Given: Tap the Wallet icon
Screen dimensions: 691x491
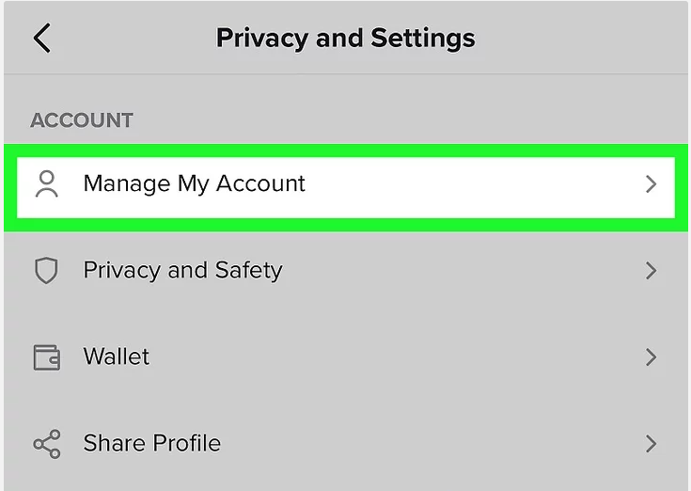Looking at the screenshot, I should coord(47,357).
